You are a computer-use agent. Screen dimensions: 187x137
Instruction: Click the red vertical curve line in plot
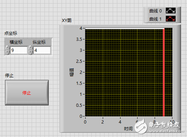point(164,72)
